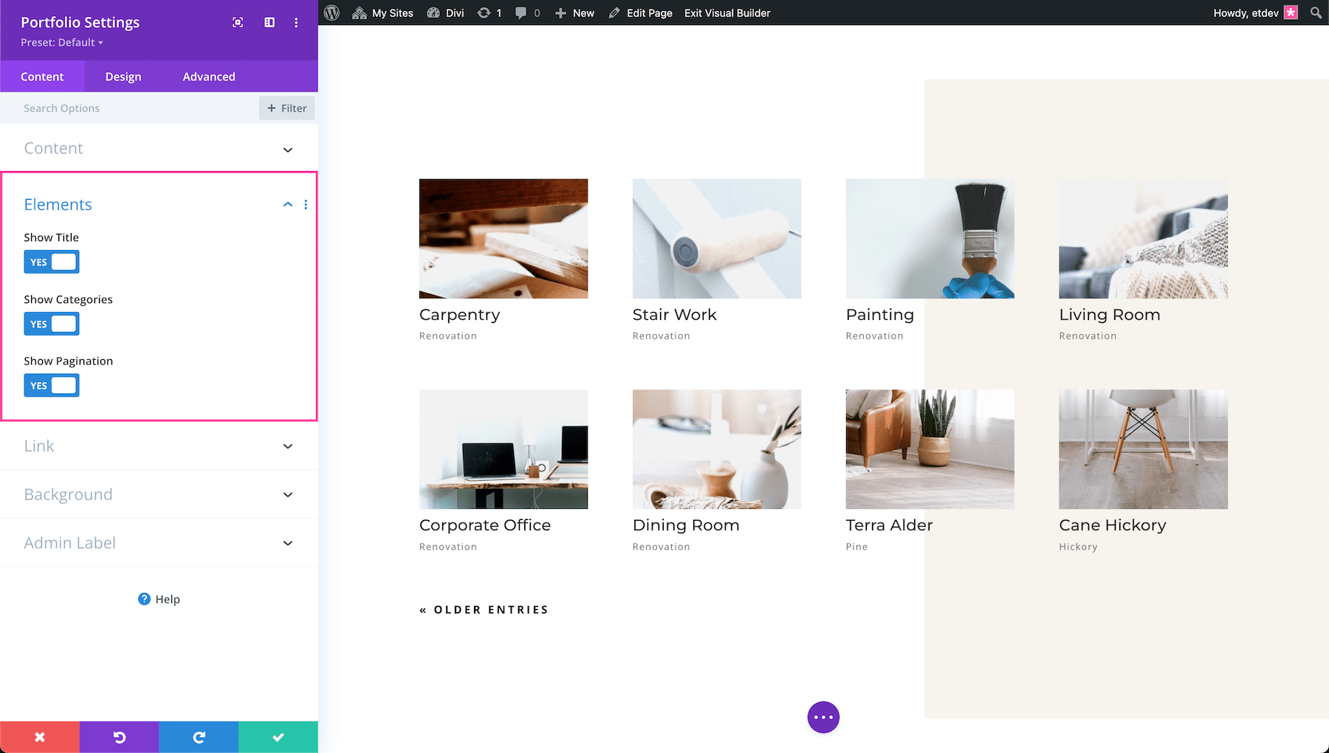Click the Older Entries pagination link
This screenshot has height=753, width=1329.
coord(484,609)
